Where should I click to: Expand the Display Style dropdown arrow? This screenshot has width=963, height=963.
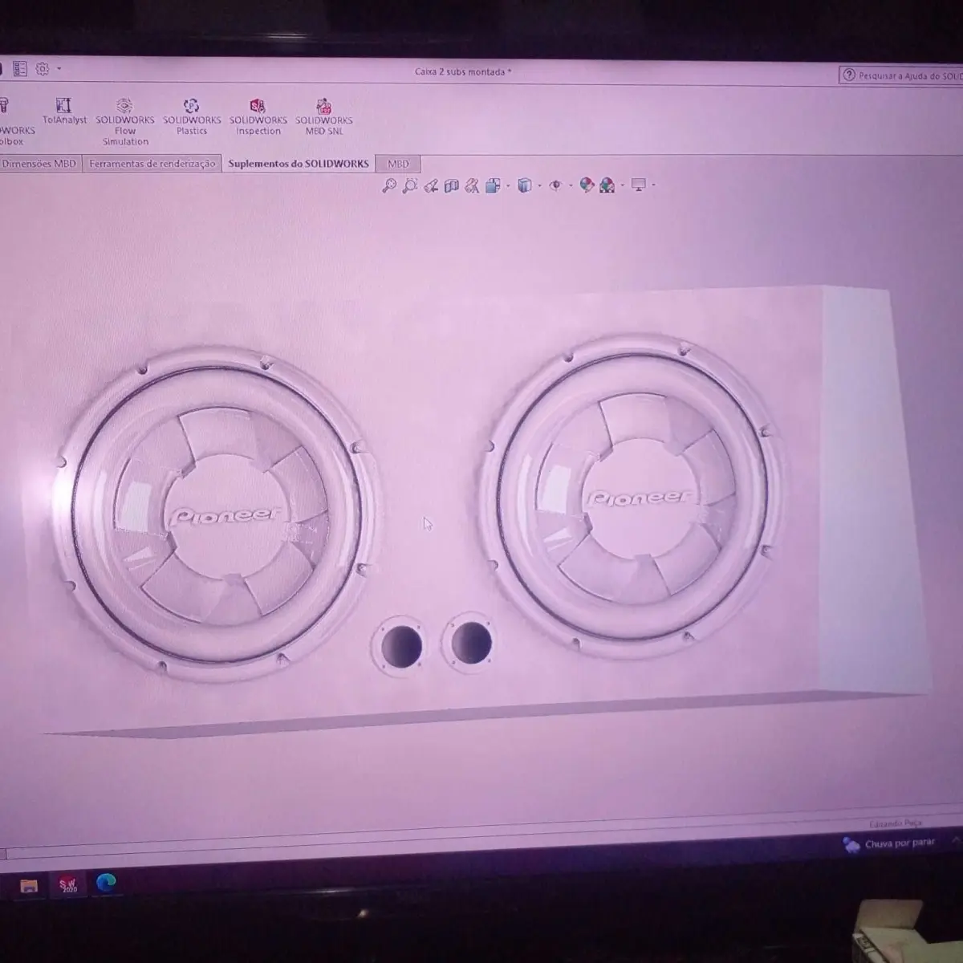[x=539, y=185]
